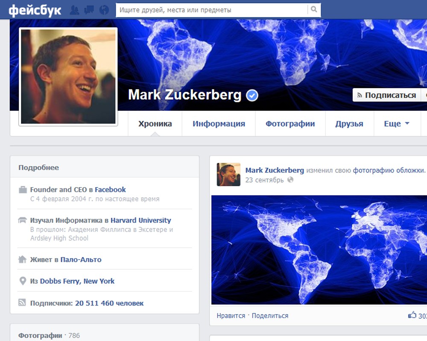427x341 pixels.
Task: Open the Пало-Альто link
Action: coord(81,260)
